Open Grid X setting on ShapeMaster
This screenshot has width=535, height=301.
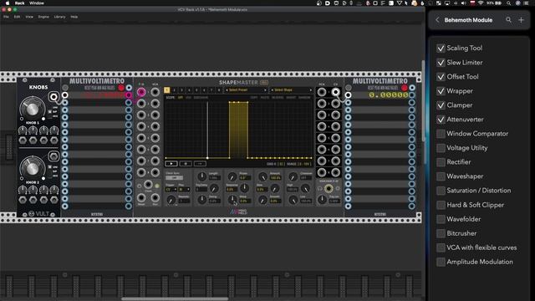coord(276,164)
